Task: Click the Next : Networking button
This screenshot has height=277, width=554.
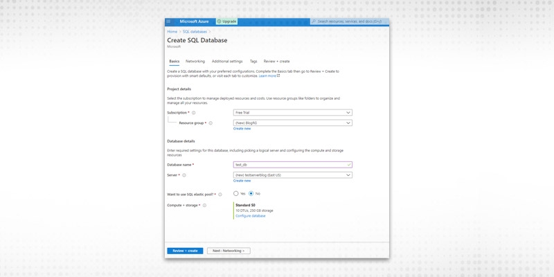Action: [229, 251]
